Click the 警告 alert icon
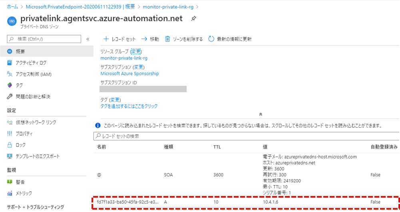The image size is (400, 212). [x=10, y=182]
